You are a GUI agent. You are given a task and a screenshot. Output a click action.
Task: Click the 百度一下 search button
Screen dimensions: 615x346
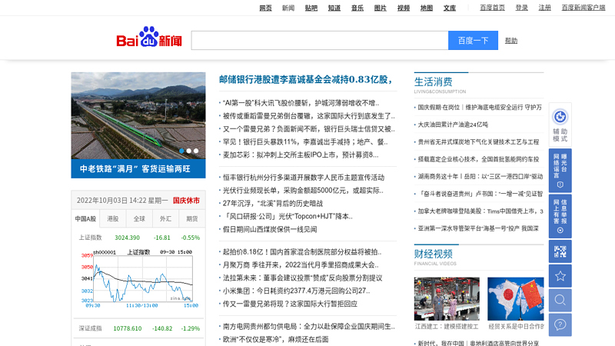coord(473,41)
